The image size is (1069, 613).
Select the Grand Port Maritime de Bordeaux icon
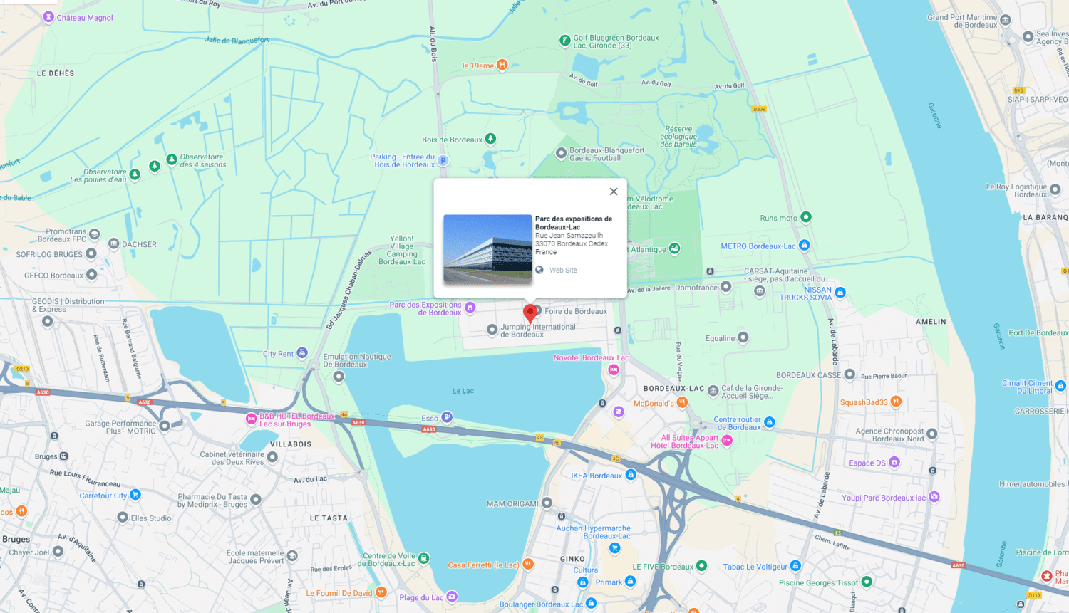(x=1006, y=21)
